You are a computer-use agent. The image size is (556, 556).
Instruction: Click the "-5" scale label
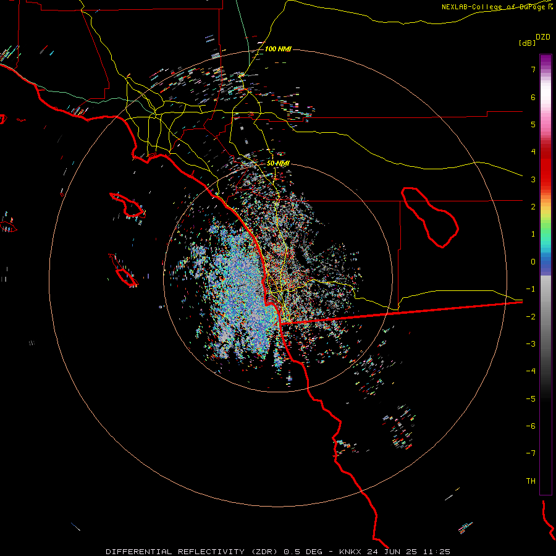click(531, 399)
